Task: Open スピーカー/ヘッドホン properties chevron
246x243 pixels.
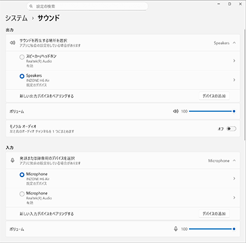Action: point(234,61)
